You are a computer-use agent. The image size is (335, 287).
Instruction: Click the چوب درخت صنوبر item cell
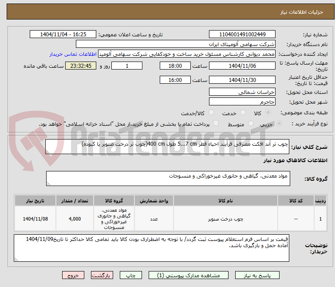[225, 219]
